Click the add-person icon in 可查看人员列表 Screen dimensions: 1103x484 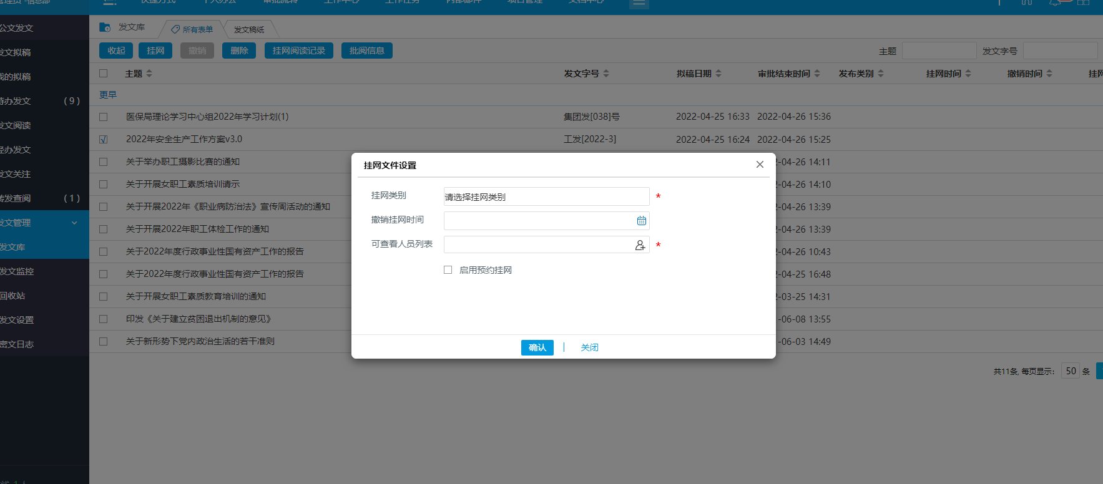pyautogui.click(x=640, y=245)
